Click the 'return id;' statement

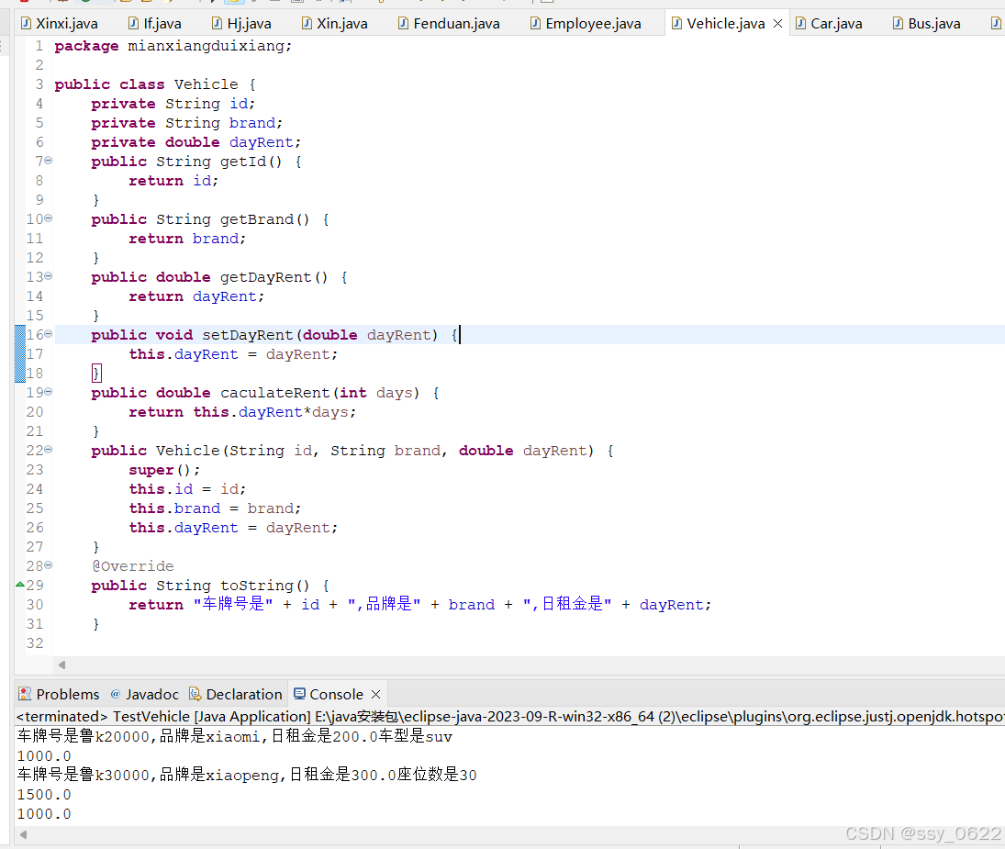[x=173, y=181]
